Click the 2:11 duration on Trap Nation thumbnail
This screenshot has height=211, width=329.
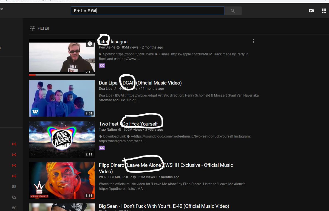click(x=89, y=154)
